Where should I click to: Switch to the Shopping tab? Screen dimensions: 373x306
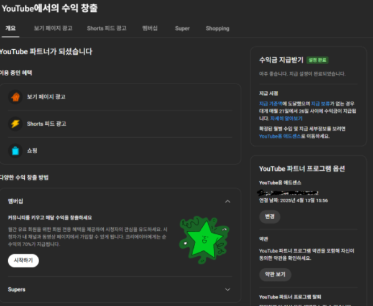click(217, 29)
